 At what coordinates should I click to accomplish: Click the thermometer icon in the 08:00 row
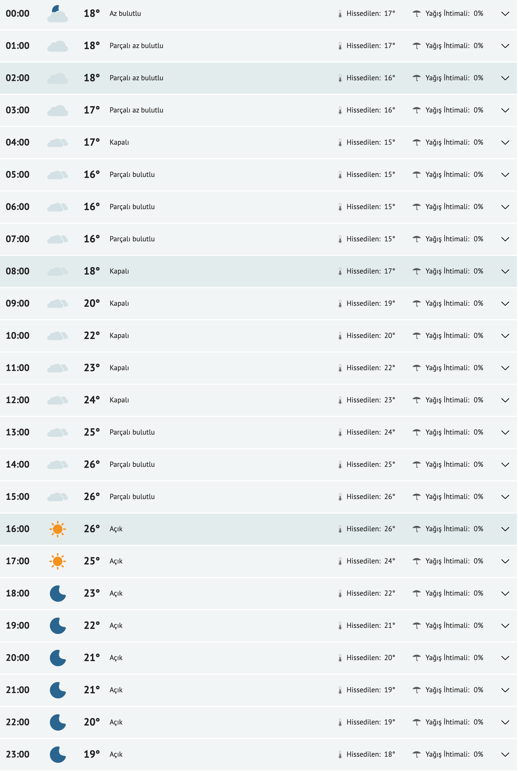[340, 271]
